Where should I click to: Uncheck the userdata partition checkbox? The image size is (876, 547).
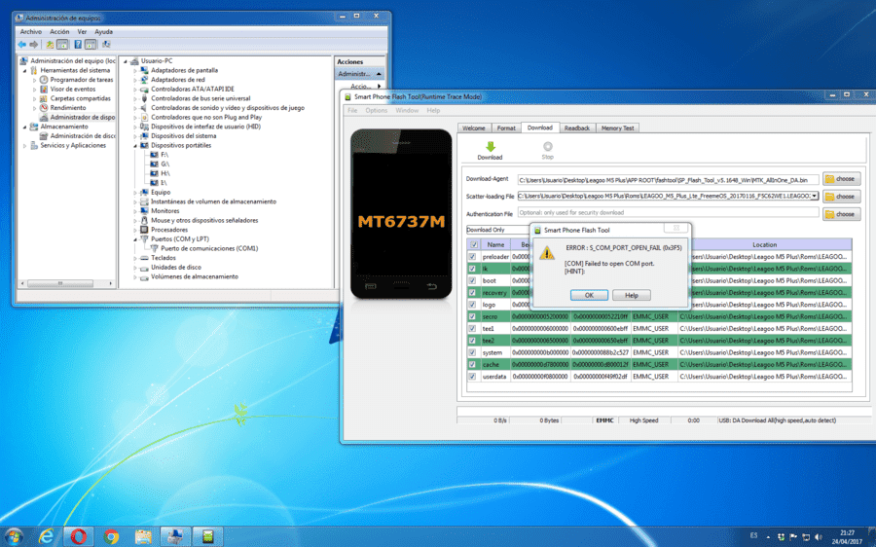[473, 377]
